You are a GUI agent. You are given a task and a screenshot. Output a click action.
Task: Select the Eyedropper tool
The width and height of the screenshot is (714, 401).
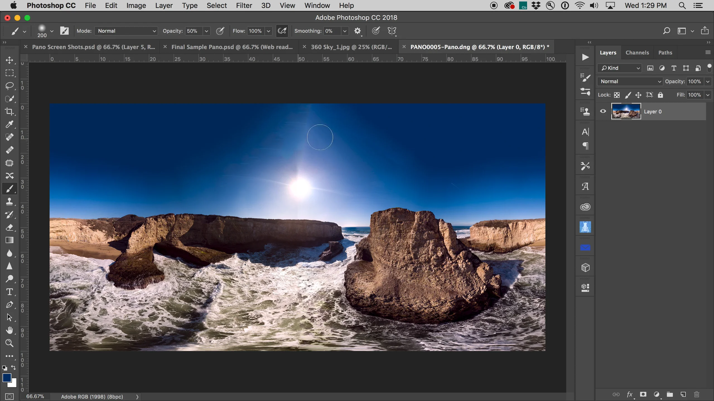pyautogui.click(x=9, y=124)
